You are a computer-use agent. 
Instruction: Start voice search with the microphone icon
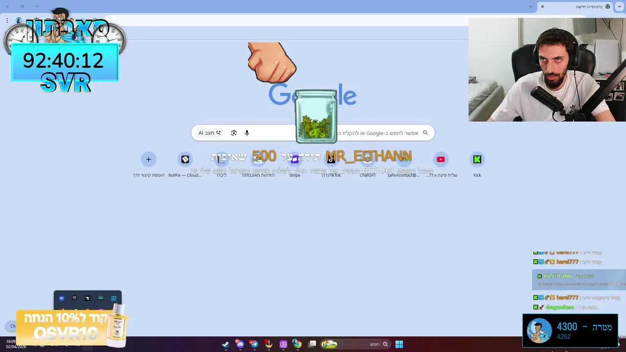click(247, 133)
